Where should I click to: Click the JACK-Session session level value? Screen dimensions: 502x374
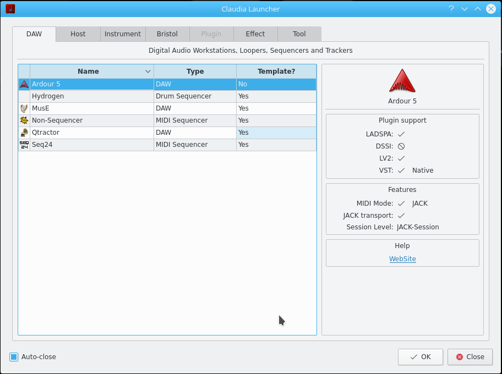coord(418,227)
